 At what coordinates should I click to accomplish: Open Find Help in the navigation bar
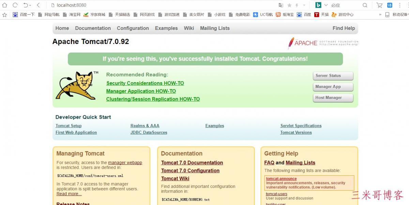[x=344, y=28]
